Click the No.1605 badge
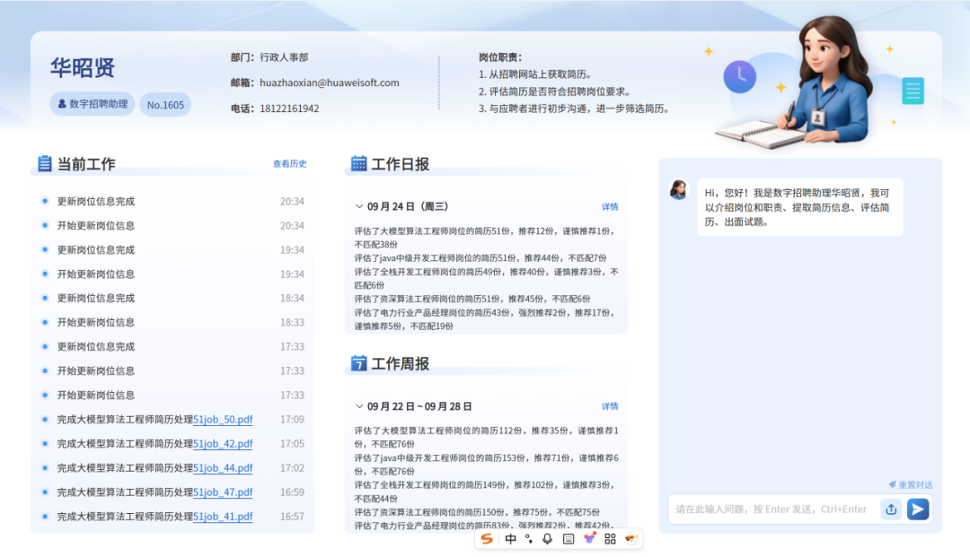 click(165, 104)
